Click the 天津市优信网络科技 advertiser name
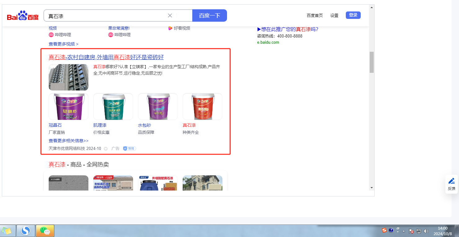This screenshot has width=459, height=237. pos(67,148)
